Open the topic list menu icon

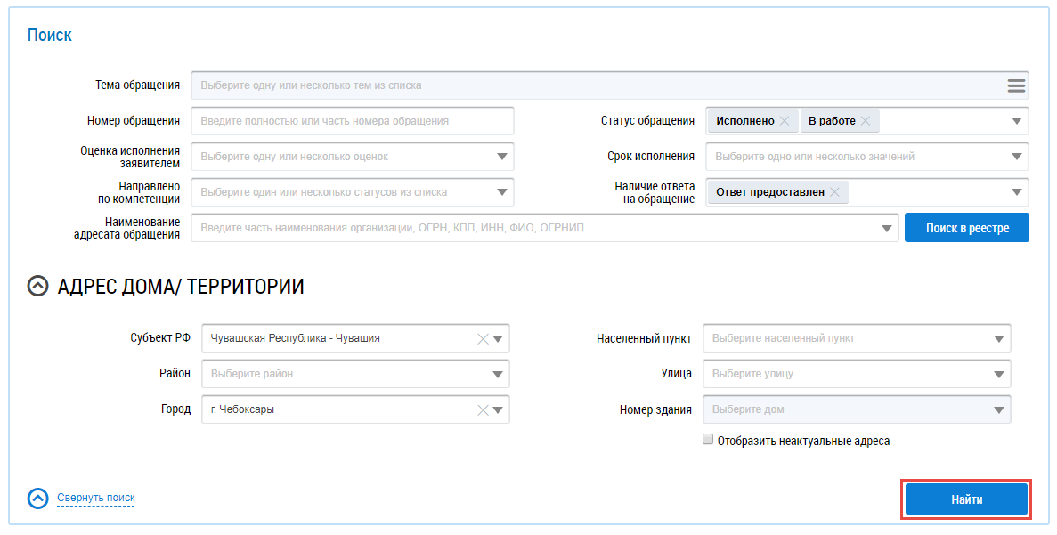(x=1016, y=86)
